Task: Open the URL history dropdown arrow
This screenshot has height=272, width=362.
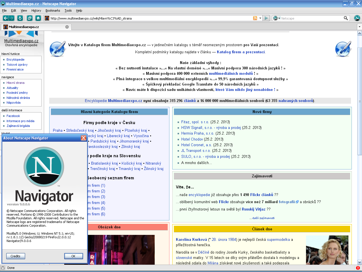Action: click(x=260, y=18)
